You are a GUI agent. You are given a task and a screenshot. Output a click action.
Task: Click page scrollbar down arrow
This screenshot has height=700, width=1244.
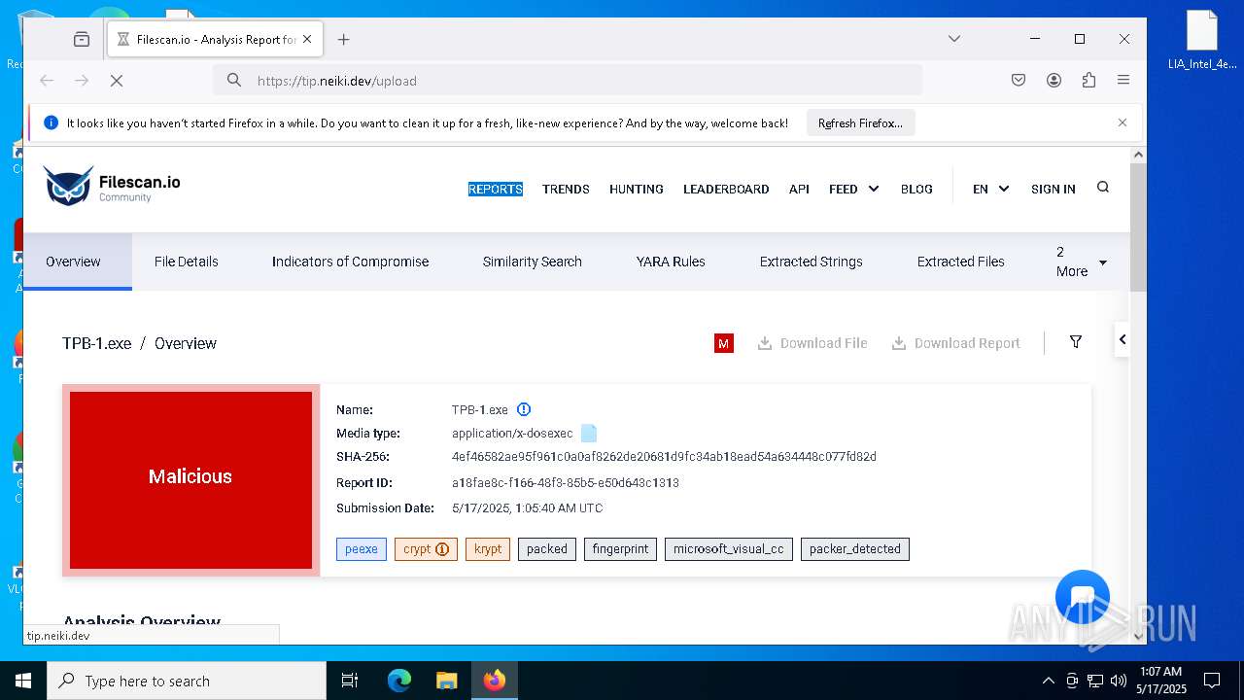tap(1138, 636)
